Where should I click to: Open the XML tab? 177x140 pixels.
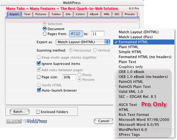tap(107, 14)
